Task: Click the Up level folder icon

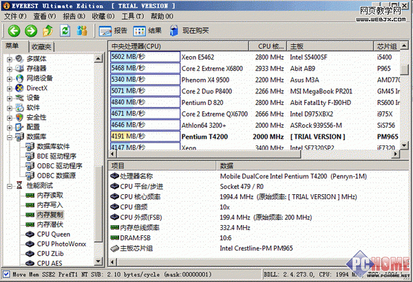Action: [47, 30]
